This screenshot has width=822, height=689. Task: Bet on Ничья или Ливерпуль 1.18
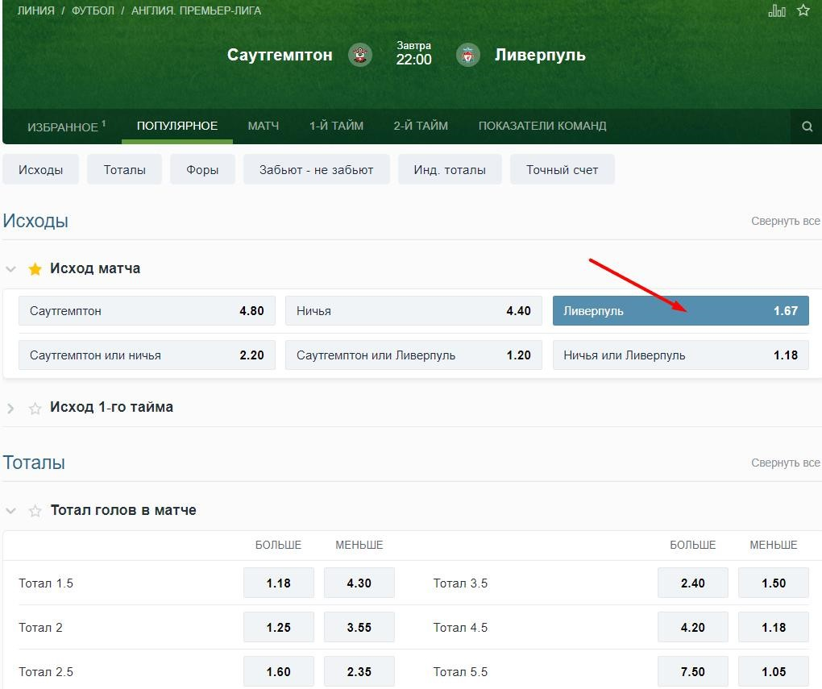[x=680, y=355]
